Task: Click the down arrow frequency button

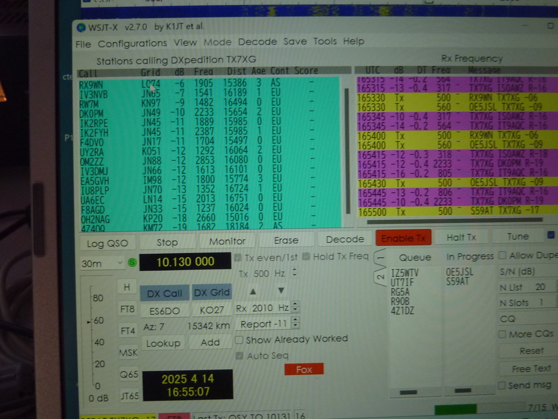Action: pyautogui.click(x=281, y=290)
